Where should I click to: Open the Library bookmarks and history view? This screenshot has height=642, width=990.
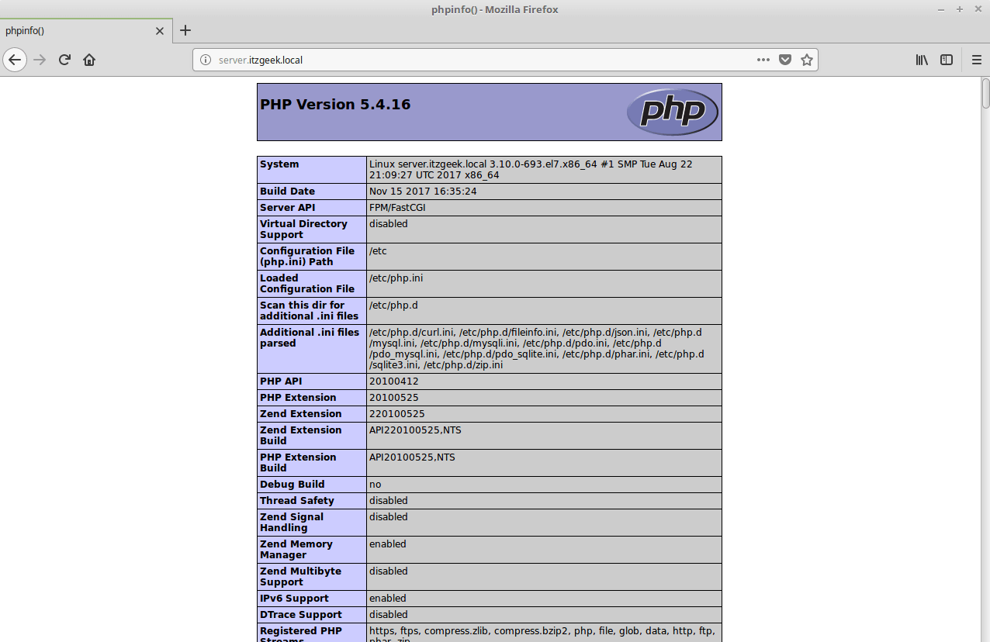(x=922, y=60)
